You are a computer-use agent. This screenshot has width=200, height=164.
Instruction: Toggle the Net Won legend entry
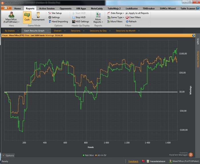[x=88, y=155]
